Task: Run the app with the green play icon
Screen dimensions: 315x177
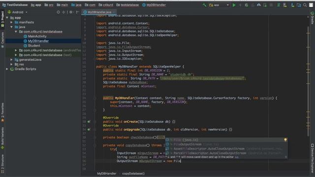Action: [234, 5]
